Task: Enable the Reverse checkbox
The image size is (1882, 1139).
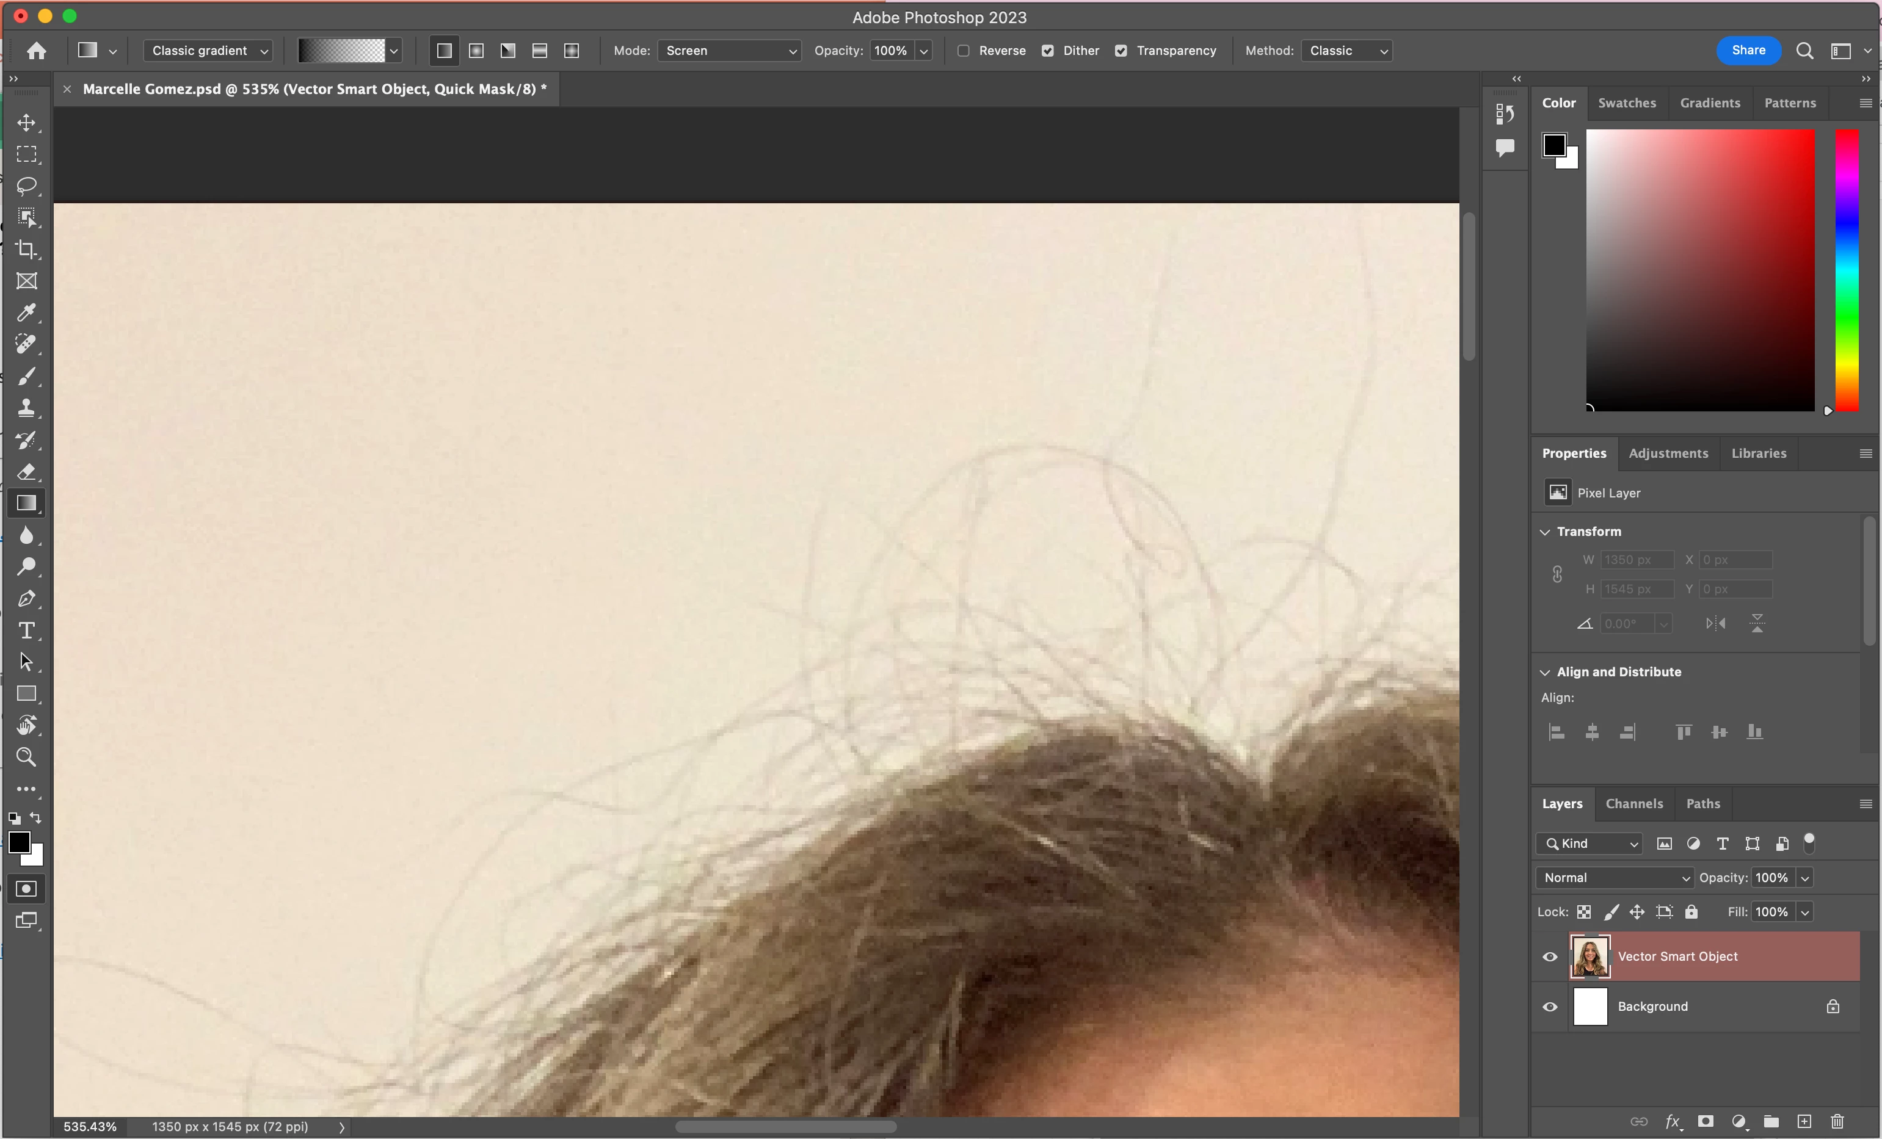Action: 964,51
